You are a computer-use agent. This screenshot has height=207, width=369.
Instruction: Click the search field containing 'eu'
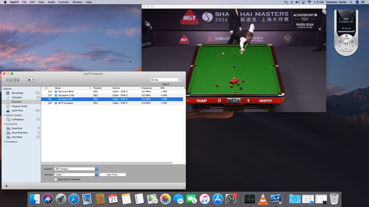pos(166,80)
